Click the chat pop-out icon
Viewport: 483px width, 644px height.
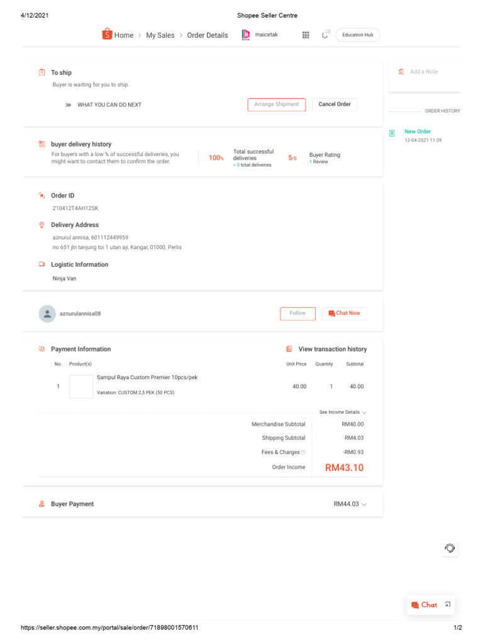click(448, 604)
